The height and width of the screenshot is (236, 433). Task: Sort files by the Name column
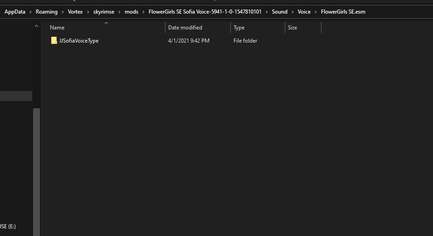click(x=57, y=28)
